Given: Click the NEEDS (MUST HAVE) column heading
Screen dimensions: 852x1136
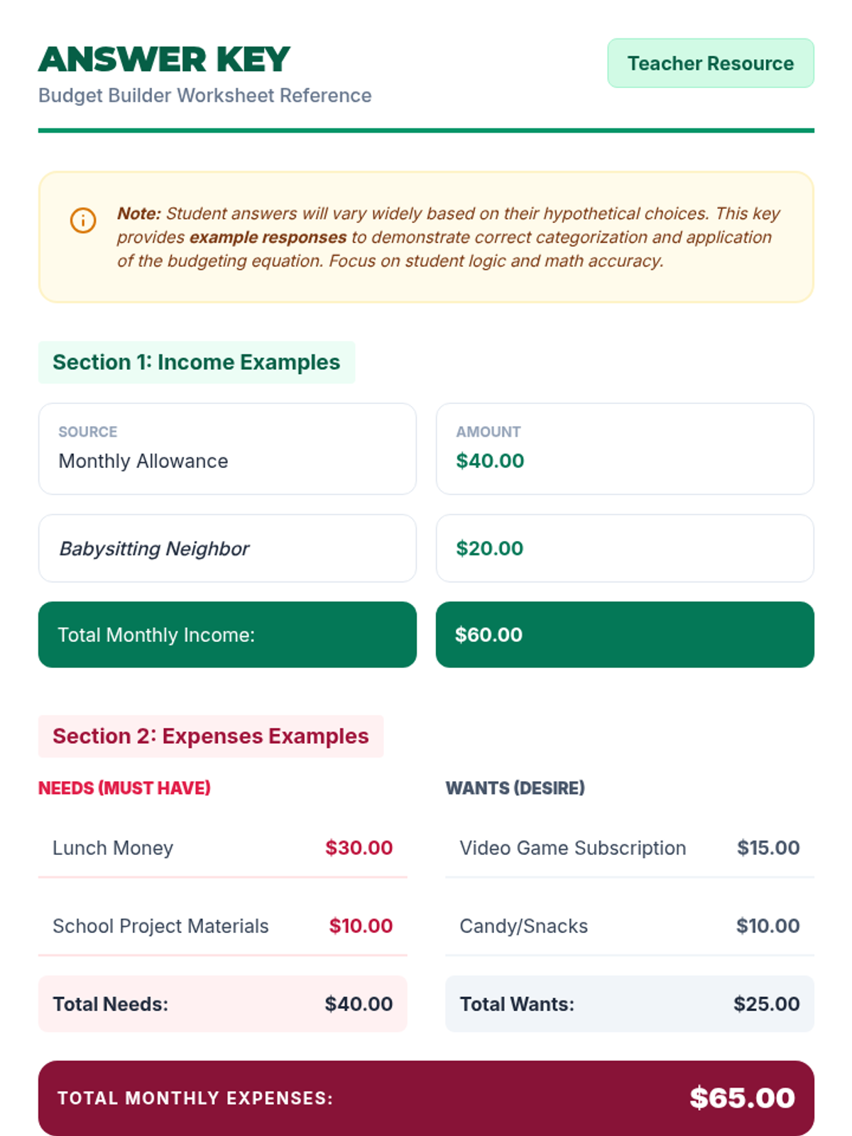Looking at the screenshot, I should tap(124, 788).
